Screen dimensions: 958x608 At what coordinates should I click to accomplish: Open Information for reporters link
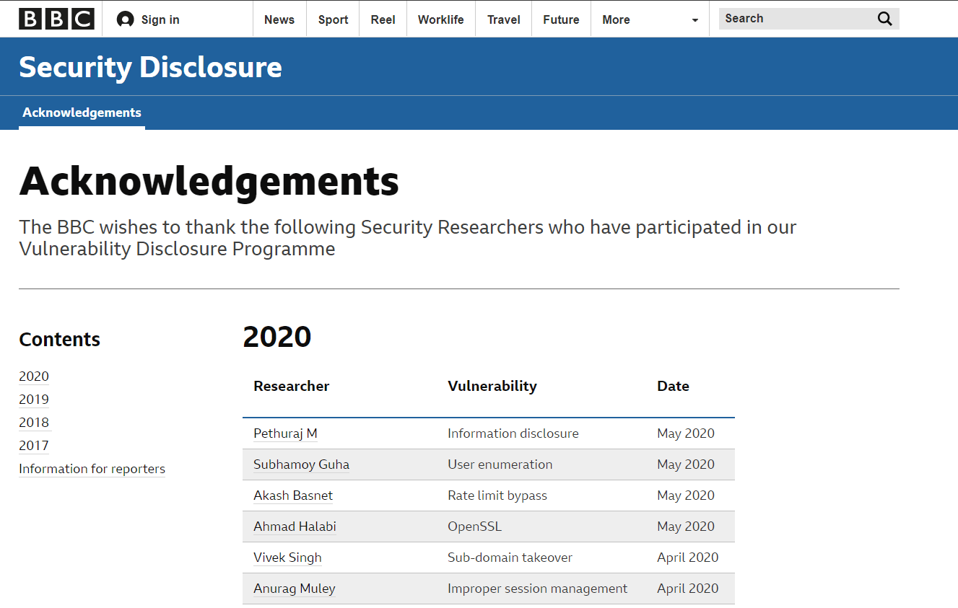click(92, 469)
